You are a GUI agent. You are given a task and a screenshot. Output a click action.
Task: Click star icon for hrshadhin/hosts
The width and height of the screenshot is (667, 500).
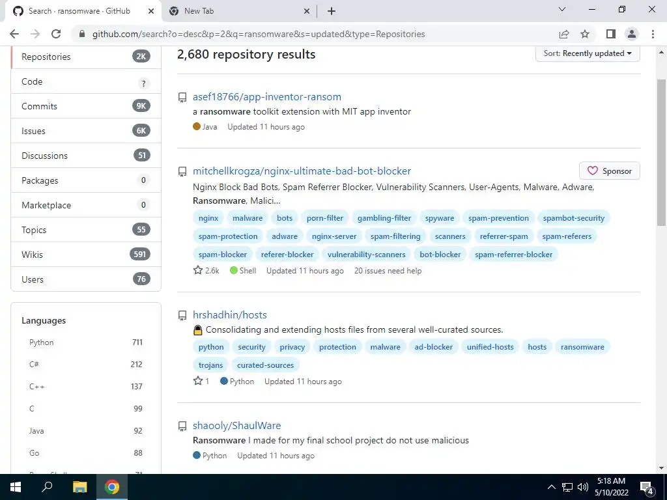198,381
